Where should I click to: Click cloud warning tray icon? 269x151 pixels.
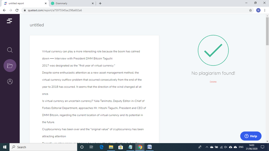click(235, 147)
